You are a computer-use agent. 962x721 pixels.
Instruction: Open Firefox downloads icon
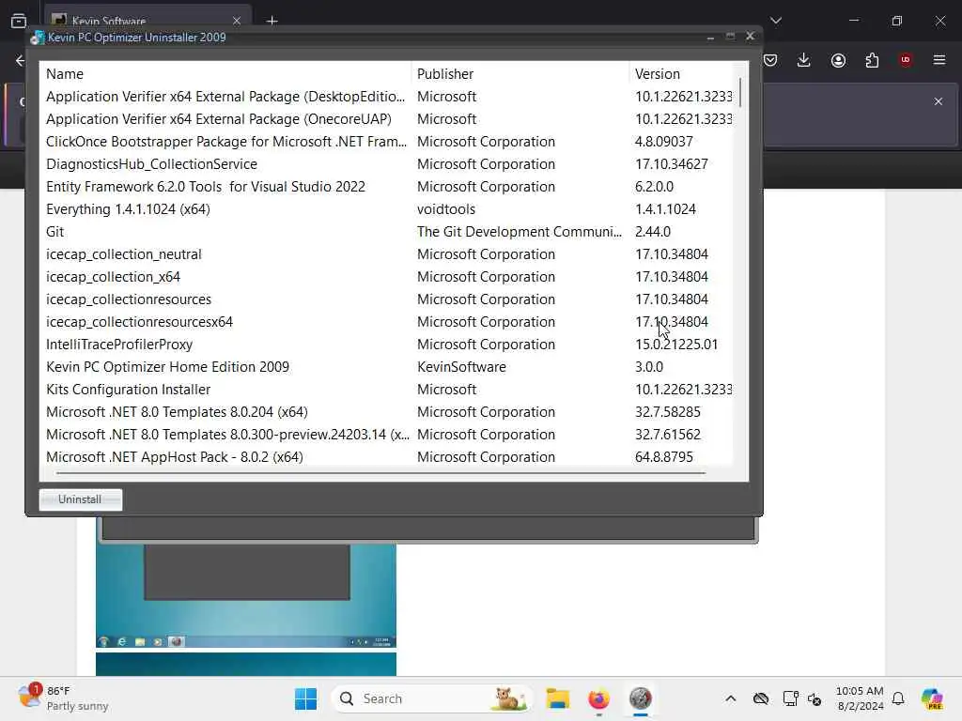tap(804, 60)
